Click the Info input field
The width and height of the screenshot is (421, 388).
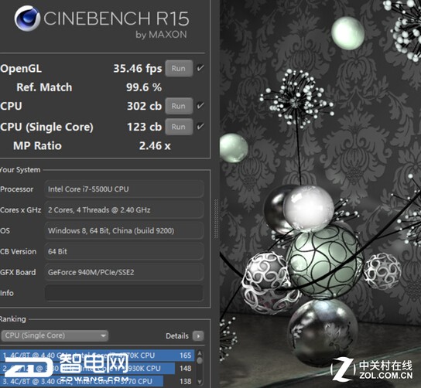[124, 293]
